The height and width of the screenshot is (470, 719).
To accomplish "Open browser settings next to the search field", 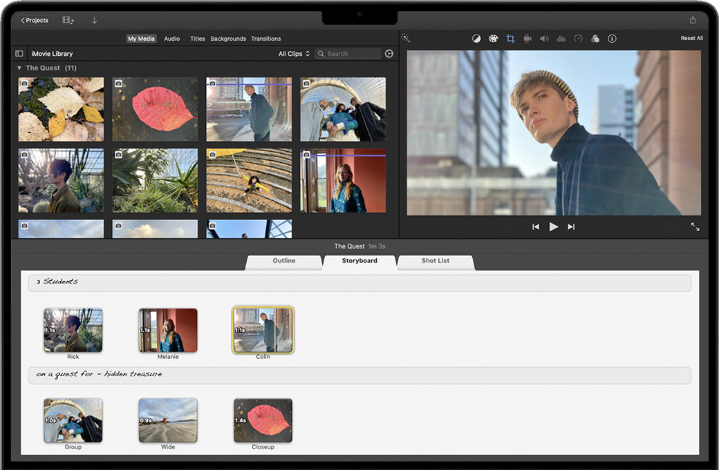I will 389,54.
